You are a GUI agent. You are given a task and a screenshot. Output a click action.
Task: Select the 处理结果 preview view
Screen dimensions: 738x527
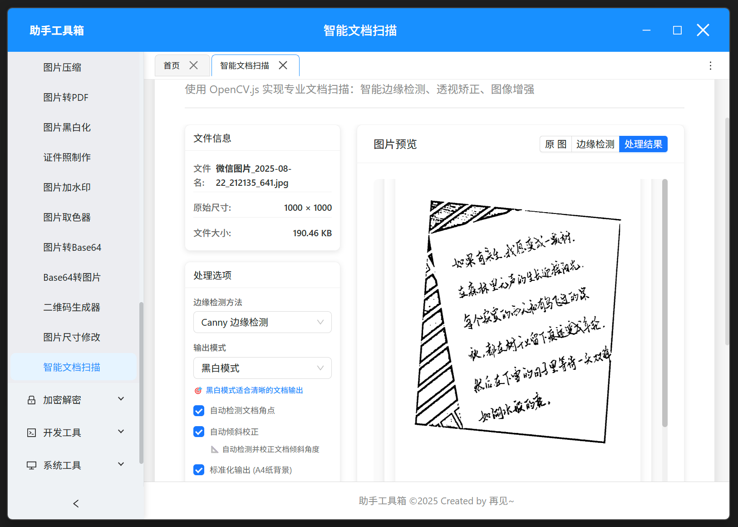(x=643, y=144)
